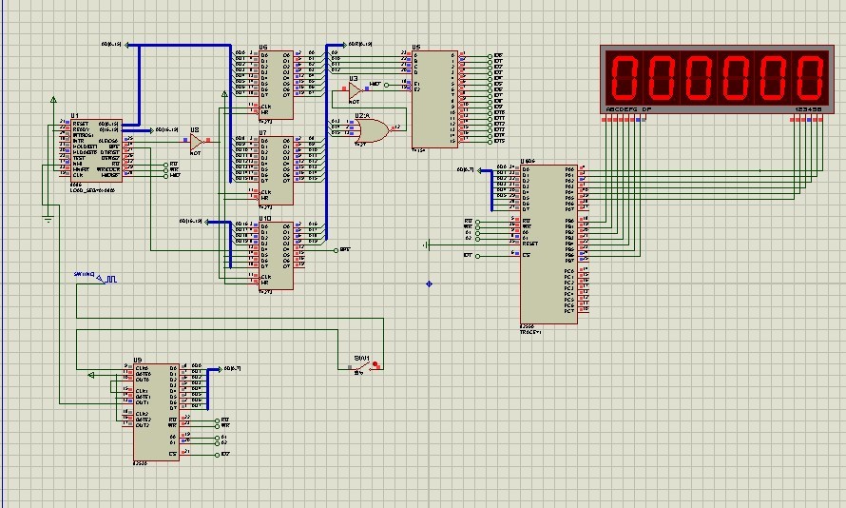This screenshot has width=846, height=508.
Task: Click the first digit of the display
Action: (624, 77)
